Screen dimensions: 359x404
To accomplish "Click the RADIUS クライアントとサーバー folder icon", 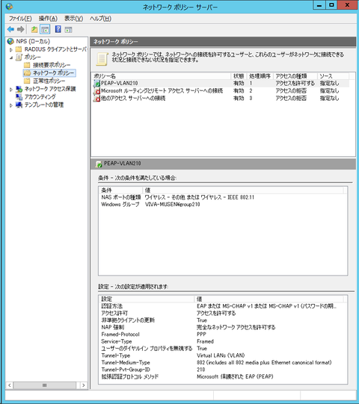I will pyautogui.click(x=19, y=49).
